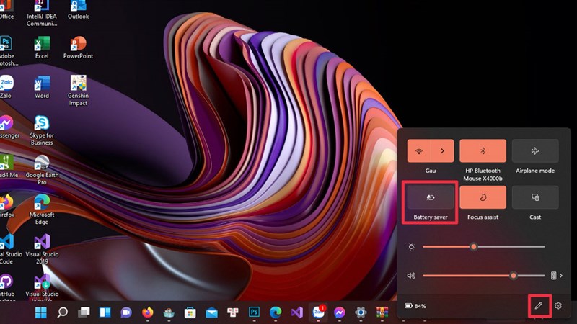This screenshot has height=324, width=577.
Task: Select Adobe Photoshop desktop shortcut
Action: pos(7,51)
